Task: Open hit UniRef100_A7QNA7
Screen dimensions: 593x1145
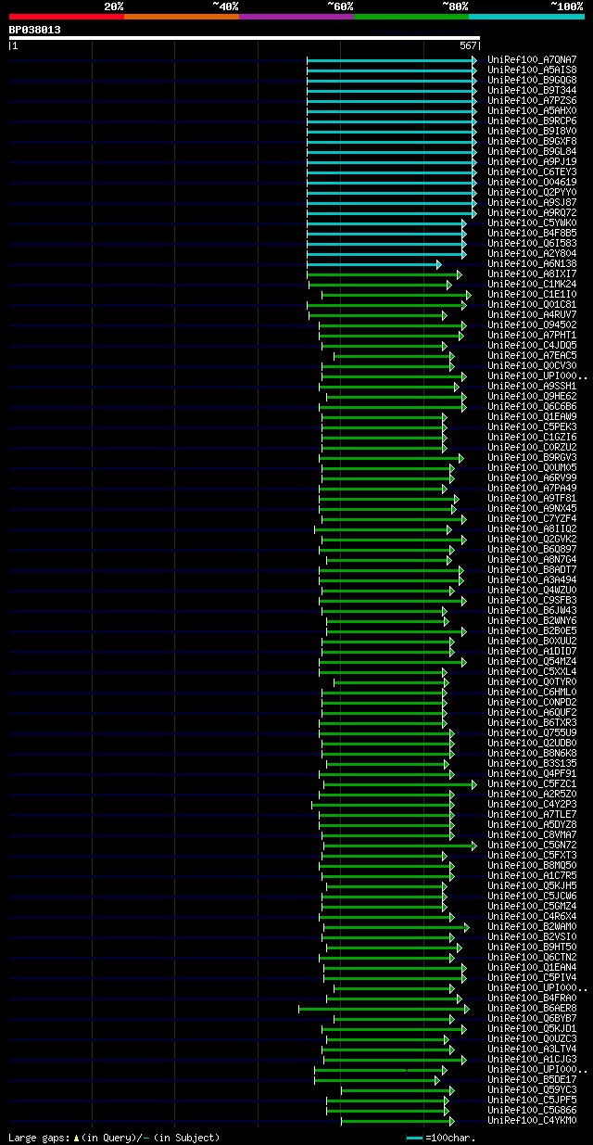Action: coord(532,59)
